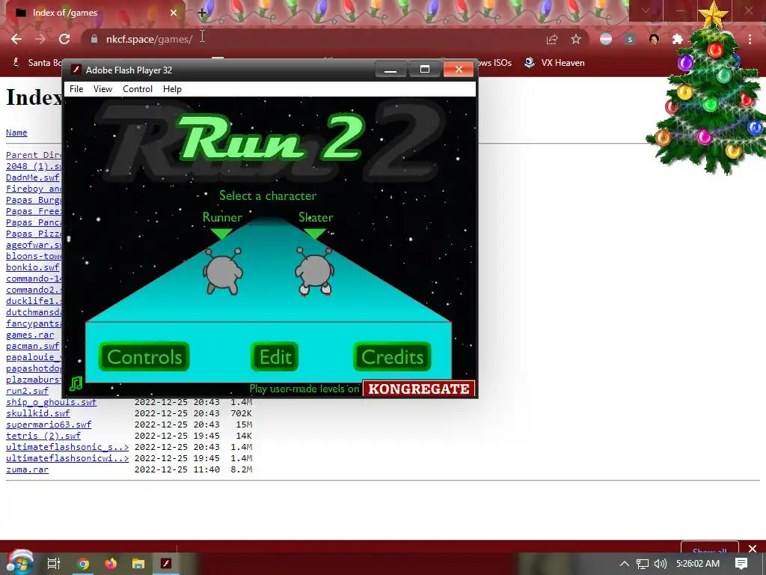
Task: Open tetris_(2).swf link
Action: (43, 436)
